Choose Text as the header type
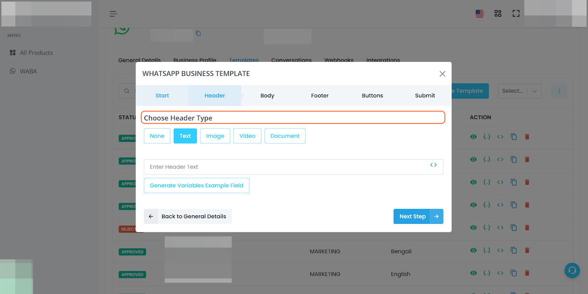This screenshot has height=294, width=588. (185, 136)
